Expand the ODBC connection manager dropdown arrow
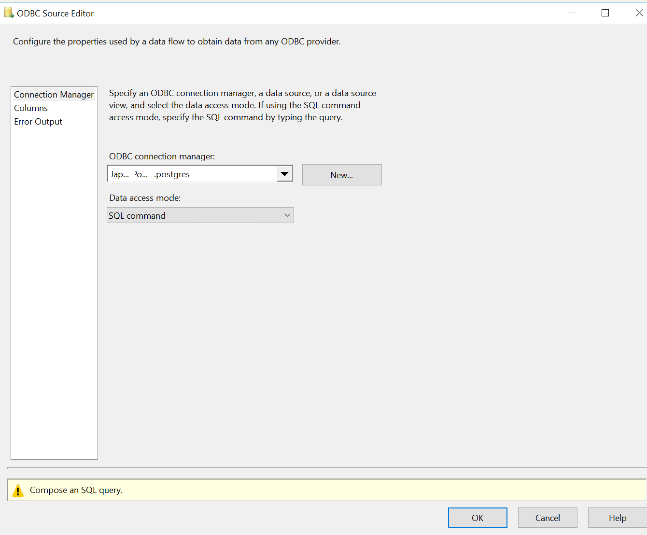The width and height of the screenshot is (647, 535). [285, 174]
